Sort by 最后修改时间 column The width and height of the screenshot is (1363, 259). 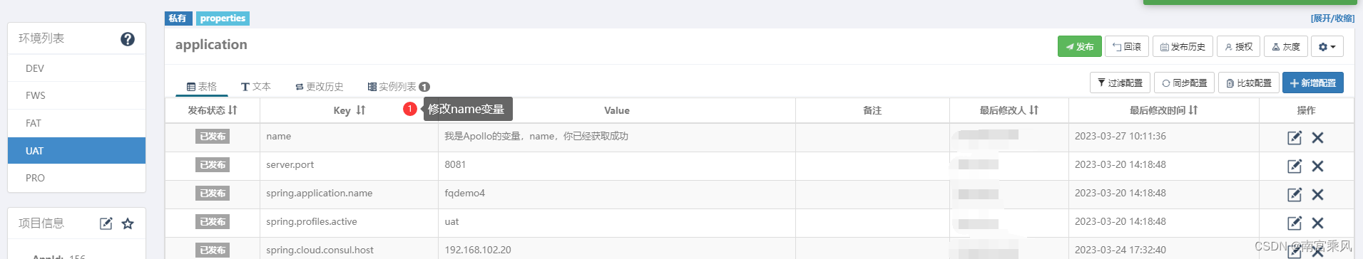pos(1193,110)
